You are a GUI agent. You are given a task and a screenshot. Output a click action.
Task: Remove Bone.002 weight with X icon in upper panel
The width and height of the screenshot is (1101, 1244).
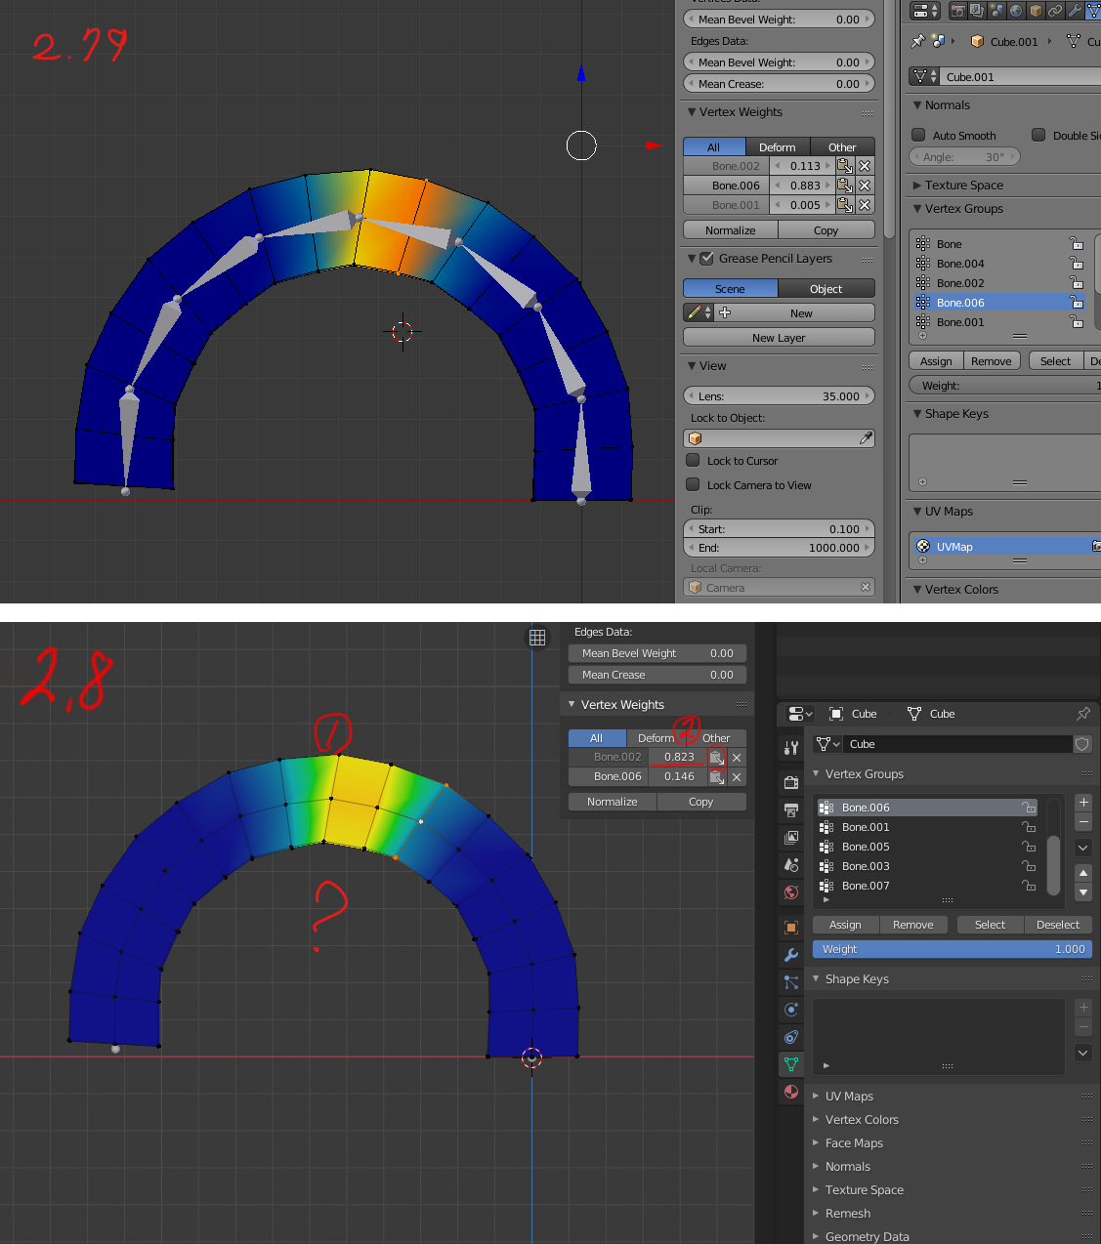pyautogui.click(x=865, y=166)
